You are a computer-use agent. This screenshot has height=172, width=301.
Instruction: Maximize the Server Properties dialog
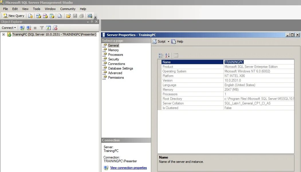(x=292, y=35)
